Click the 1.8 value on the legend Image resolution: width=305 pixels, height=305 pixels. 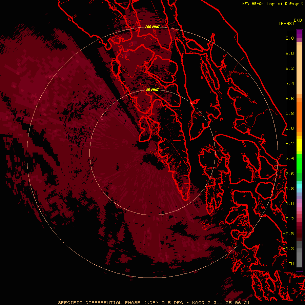[x=290, y=189]
